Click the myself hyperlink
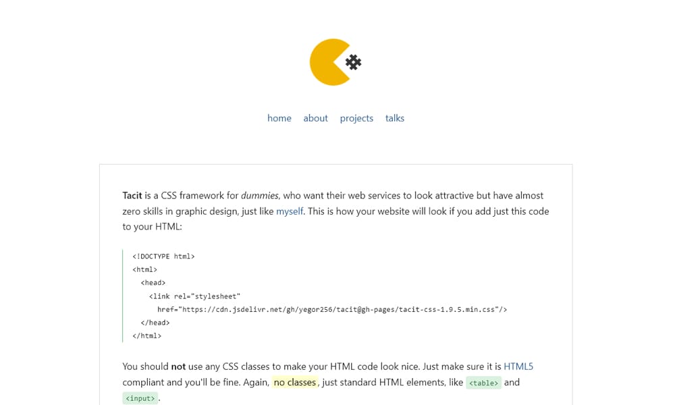This screenshot has height=405, width=675. (290, 211)
